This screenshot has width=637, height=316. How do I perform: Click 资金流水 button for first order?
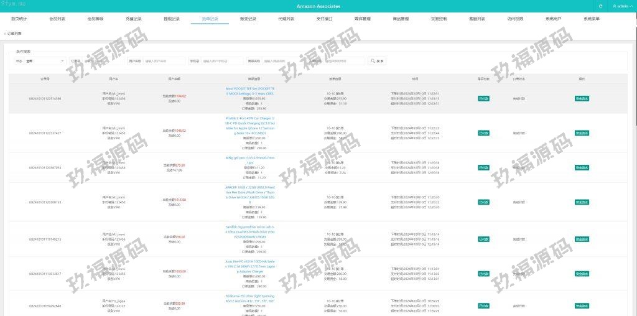pyautogui.click(x=582, y=98)
